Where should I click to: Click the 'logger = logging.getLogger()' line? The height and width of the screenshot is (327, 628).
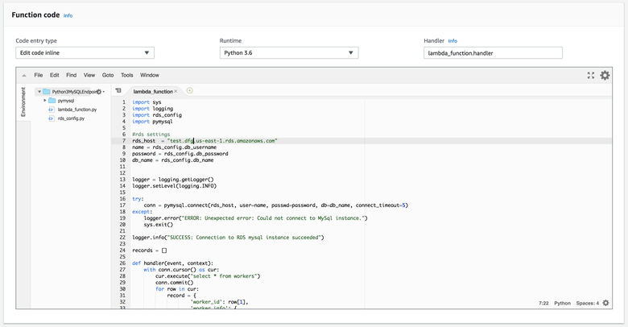(173, 180)
